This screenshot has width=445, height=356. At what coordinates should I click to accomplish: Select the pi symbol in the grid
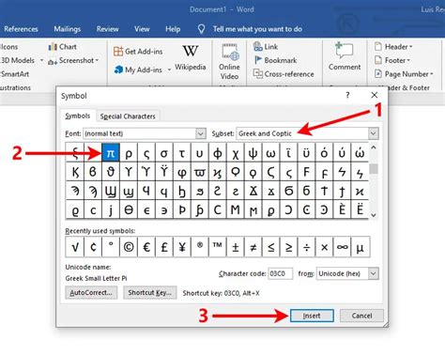tap(111, 152)
